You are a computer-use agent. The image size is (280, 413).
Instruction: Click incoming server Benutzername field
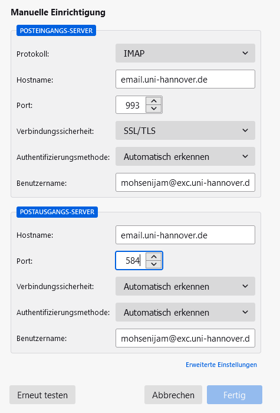click(x=185, y=182)
